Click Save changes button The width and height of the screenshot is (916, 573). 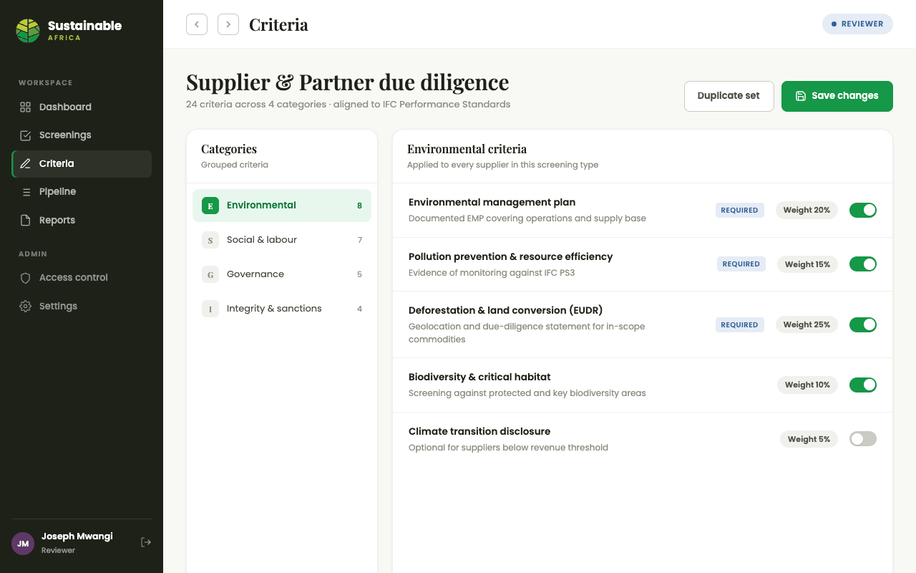coord(837,96)
